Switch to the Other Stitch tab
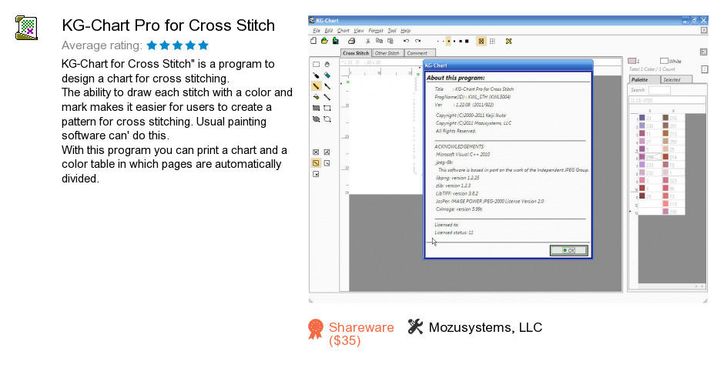 pyautogui.click(x=387, y=53)
